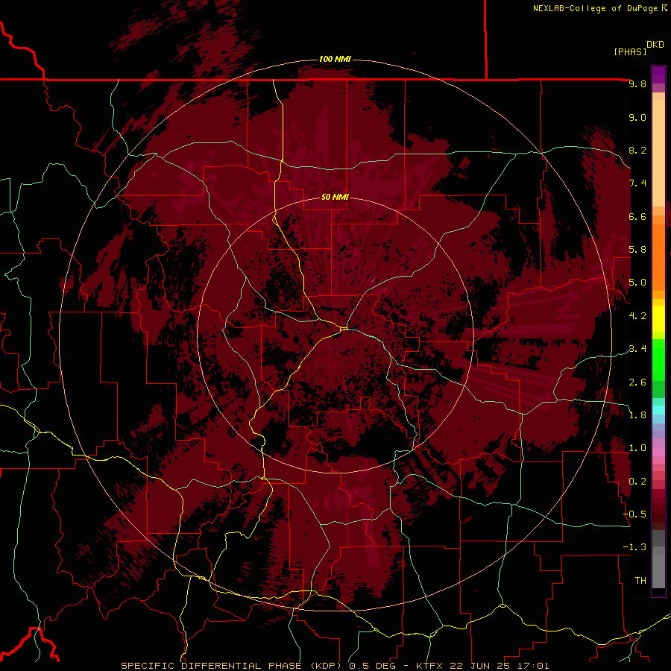The image size is (671, 671).
Task: Click the 50 NMI range ring label
Action: tap(335, 197)
